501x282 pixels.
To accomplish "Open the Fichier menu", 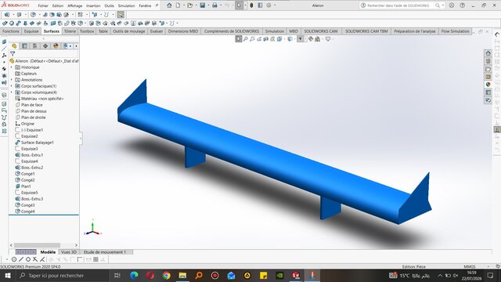I will (x=43, y=5).
